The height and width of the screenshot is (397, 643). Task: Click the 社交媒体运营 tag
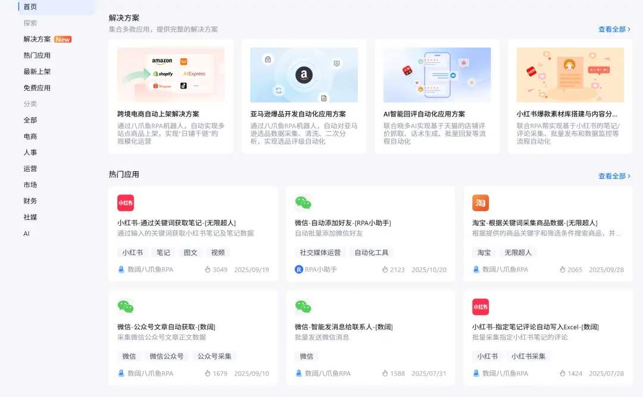320,253
